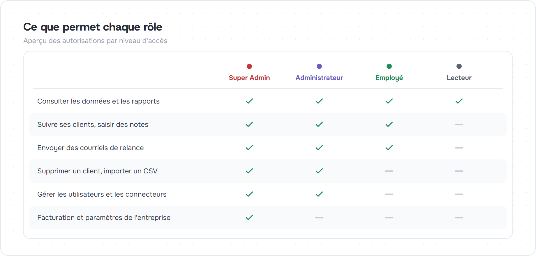Click Employé checkmark for Consulter les données
The image size is (536, 256).
[389, 101]
